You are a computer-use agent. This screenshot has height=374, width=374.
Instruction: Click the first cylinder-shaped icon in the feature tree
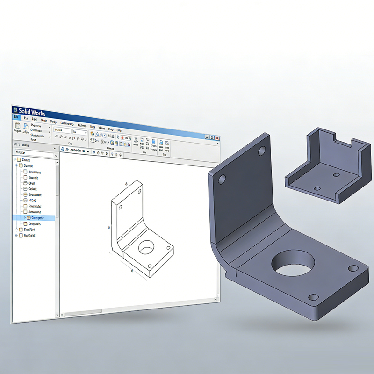click(26, 183)
